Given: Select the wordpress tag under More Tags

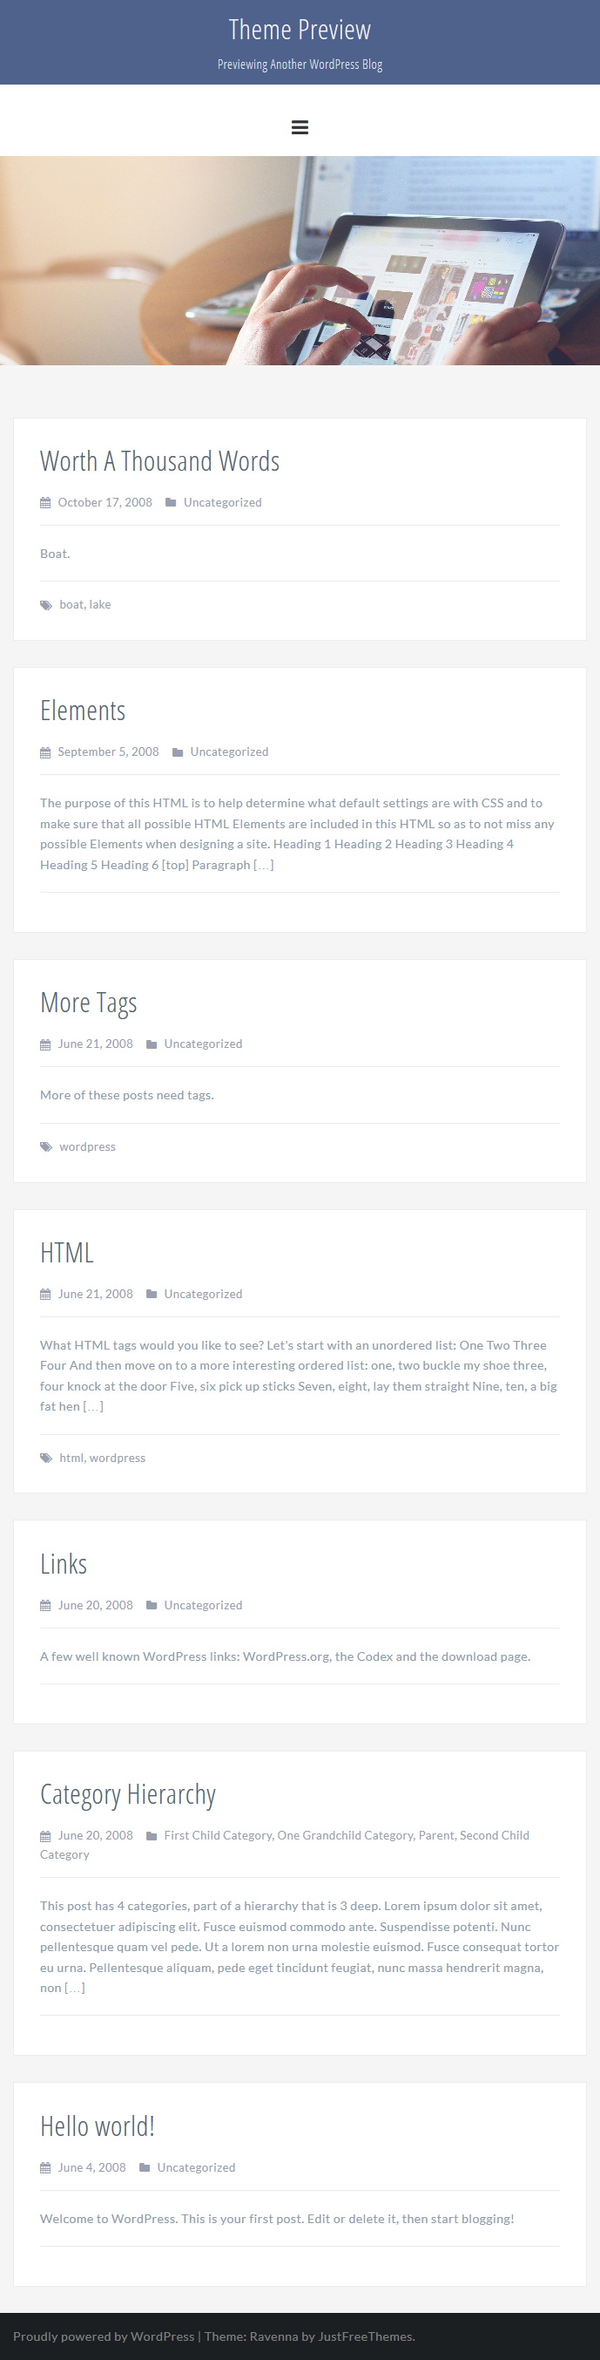Looking at the screenshot, I should (88, 1147).
